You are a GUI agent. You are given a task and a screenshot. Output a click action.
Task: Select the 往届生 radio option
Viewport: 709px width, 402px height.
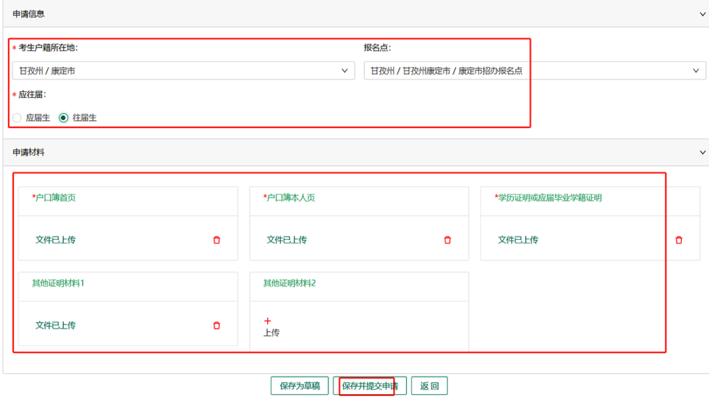click(64, 118)
